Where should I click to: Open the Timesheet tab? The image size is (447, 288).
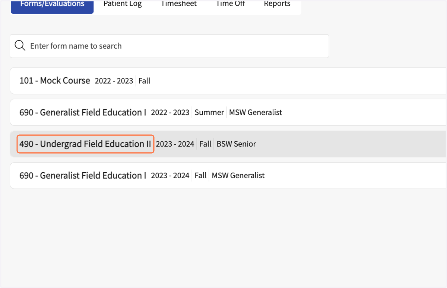(179, 4)
